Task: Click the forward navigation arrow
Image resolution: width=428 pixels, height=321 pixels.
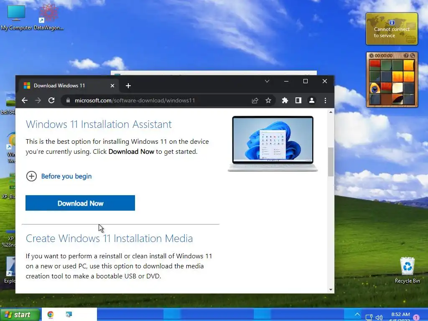Action: point(38,100)
